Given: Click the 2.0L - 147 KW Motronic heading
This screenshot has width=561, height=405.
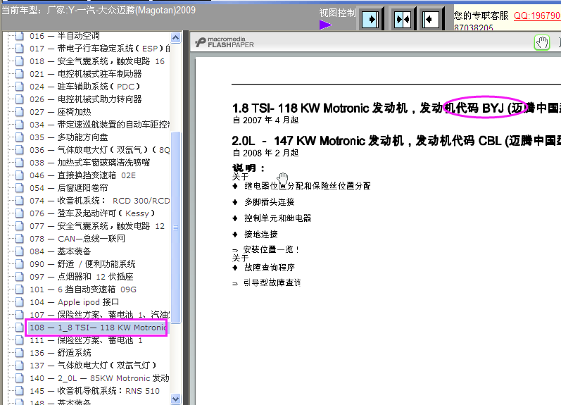Looking at the screenshot, I should tap(396, 141).
